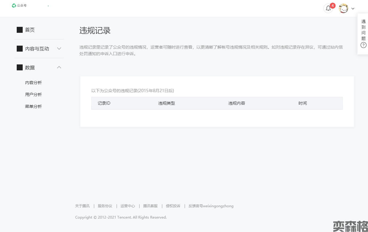Open 菜单分析 from the sidebar
Screen dimensions: 368x232
(33, 106)
